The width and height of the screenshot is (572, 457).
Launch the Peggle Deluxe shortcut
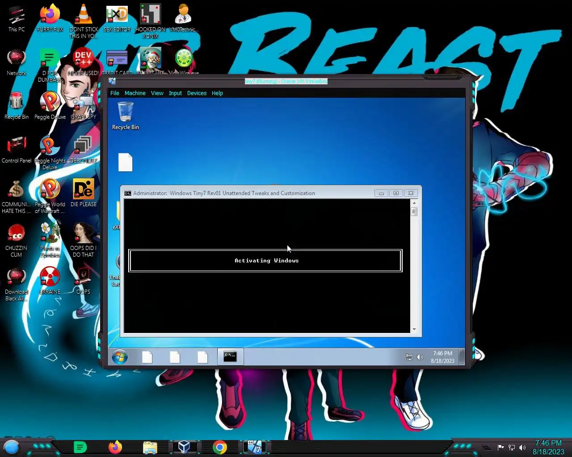pyautogui.click(x=50, y=106)
